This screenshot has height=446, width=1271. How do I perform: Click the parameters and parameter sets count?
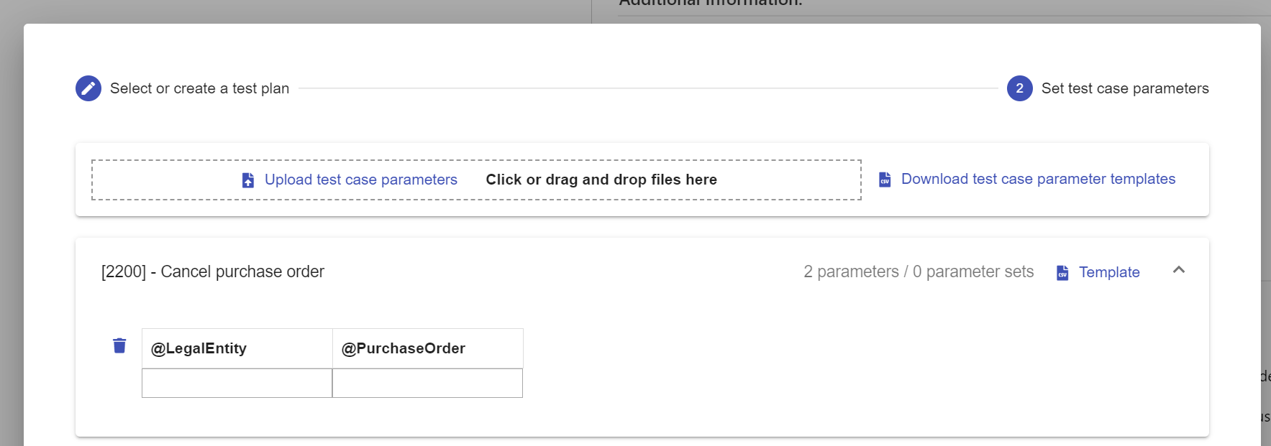pyautogui.click(x=919, y=271)
